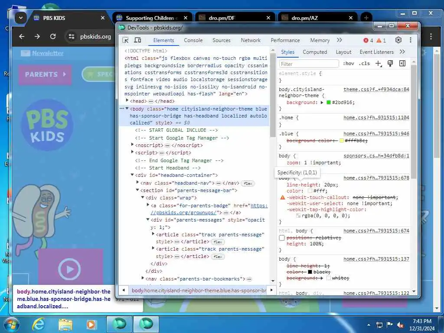Show hidden tray icons arrow
Screen dimensions: 444x333
[369, 325]
